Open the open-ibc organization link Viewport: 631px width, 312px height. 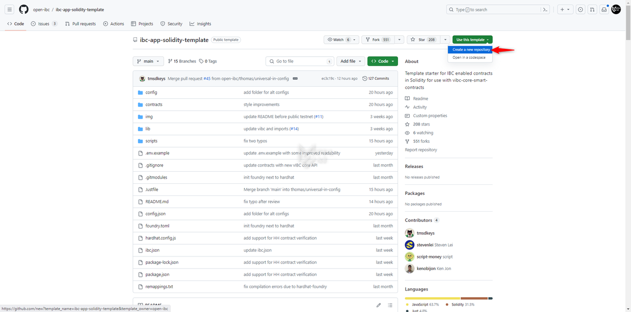[41, 9]
